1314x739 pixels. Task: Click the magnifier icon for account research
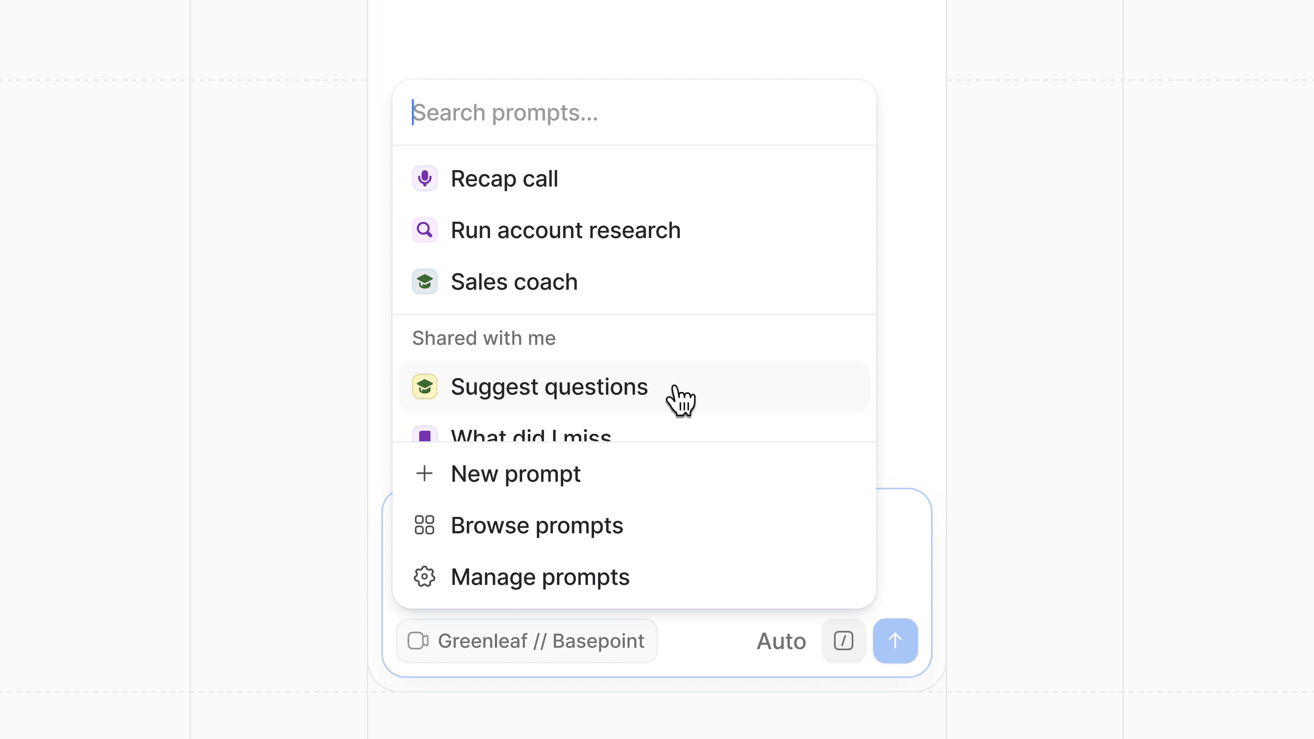424,230
